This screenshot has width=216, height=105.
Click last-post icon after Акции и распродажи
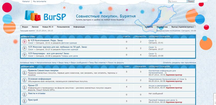(x=170, y=86)
